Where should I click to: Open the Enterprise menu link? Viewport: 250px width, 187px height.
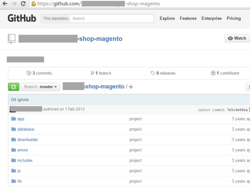click(x=211, y=19)
